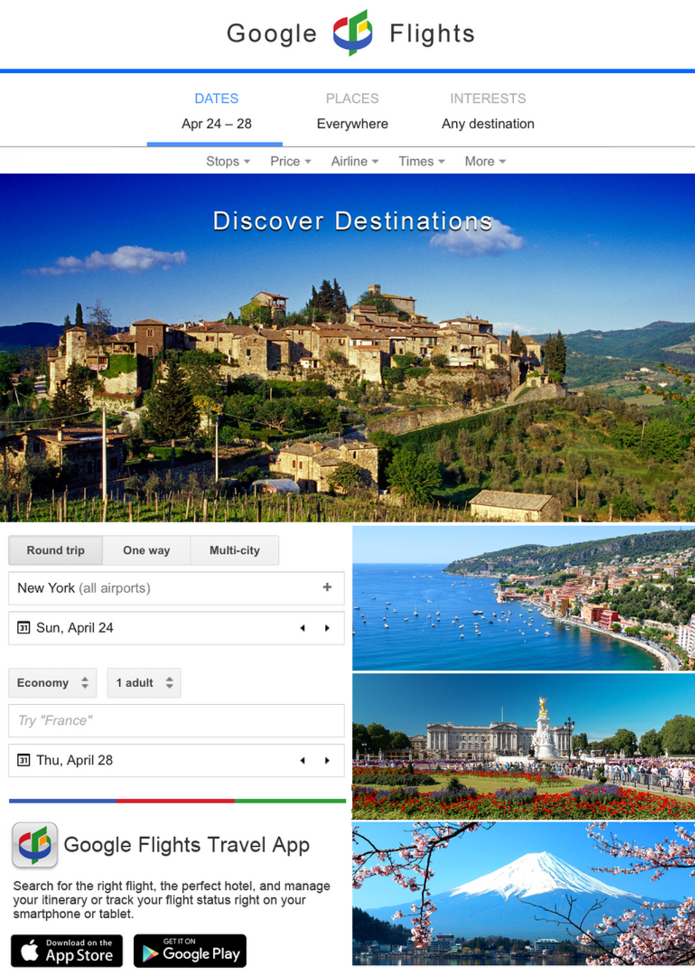The image size is (695, 976).
Task: Open the Buckingham Palace gardens photo
Action: coord(524,746)
